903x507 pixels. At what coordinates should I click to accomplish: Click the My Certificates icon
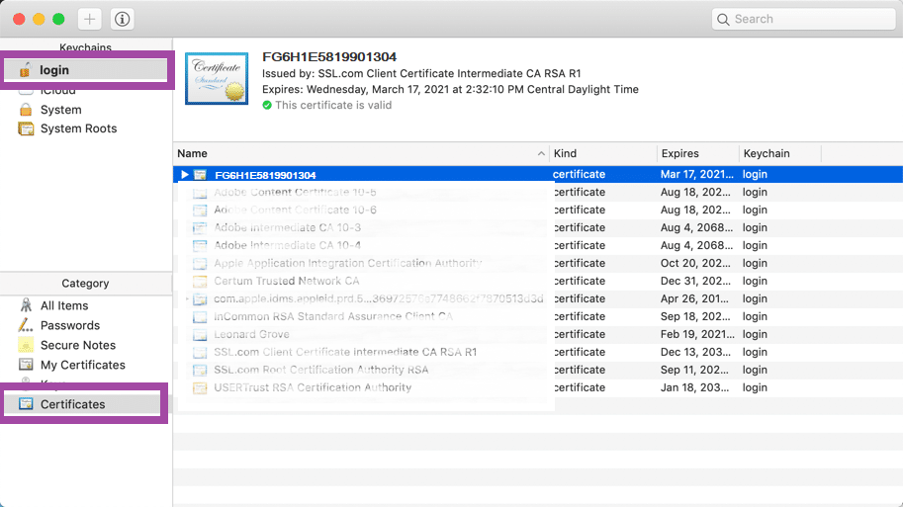26,365
